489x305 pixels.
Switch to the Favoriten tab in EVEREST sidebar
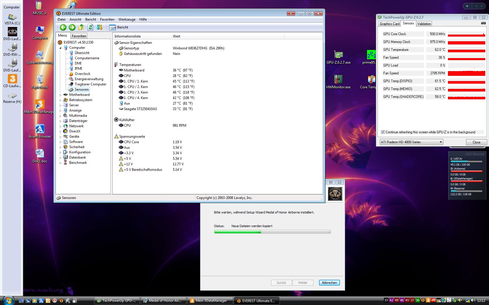[x=79, y=36]
